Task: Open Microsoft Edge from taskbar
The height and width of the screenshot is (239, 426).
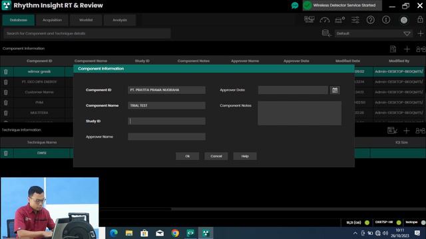Action: 114,233
